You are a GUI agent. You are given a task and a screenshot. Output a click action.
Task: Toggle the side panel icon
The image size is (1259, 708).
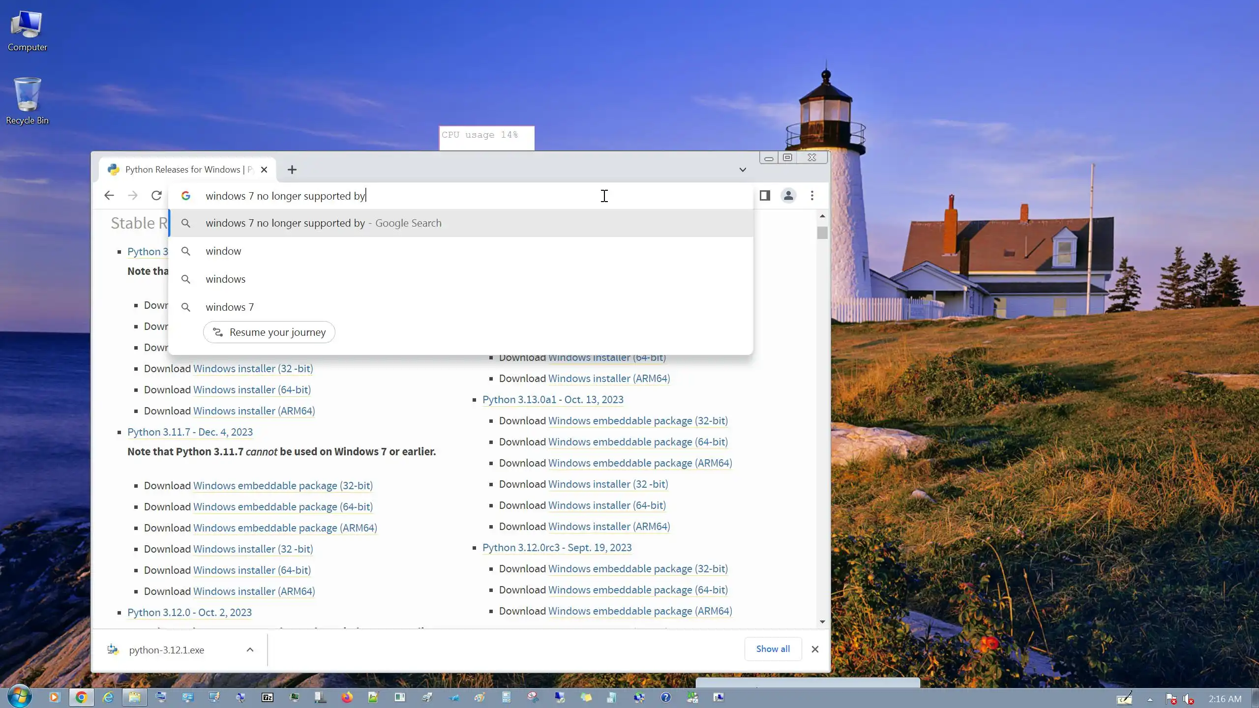tap(765, 196)
